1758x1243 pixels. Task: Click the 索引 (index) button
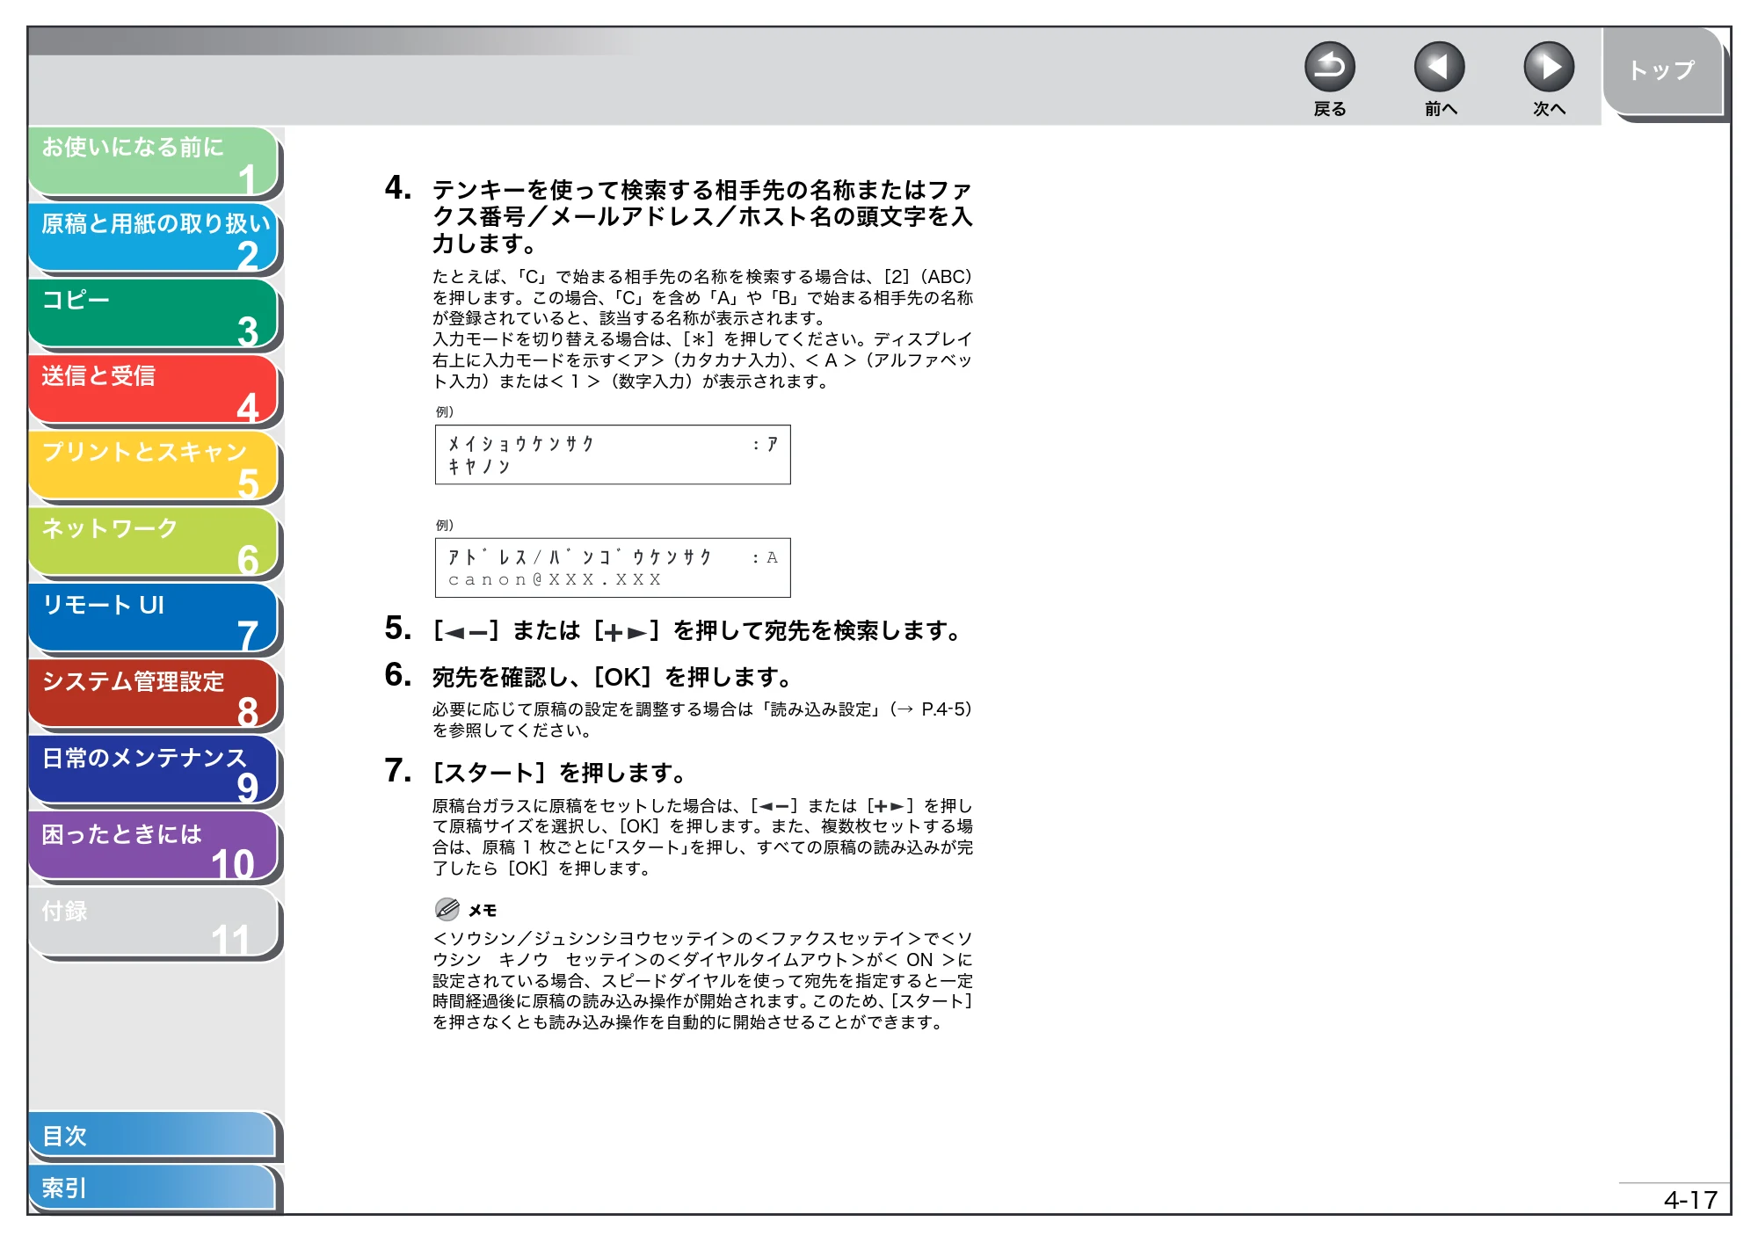(x=154, y=1188)
